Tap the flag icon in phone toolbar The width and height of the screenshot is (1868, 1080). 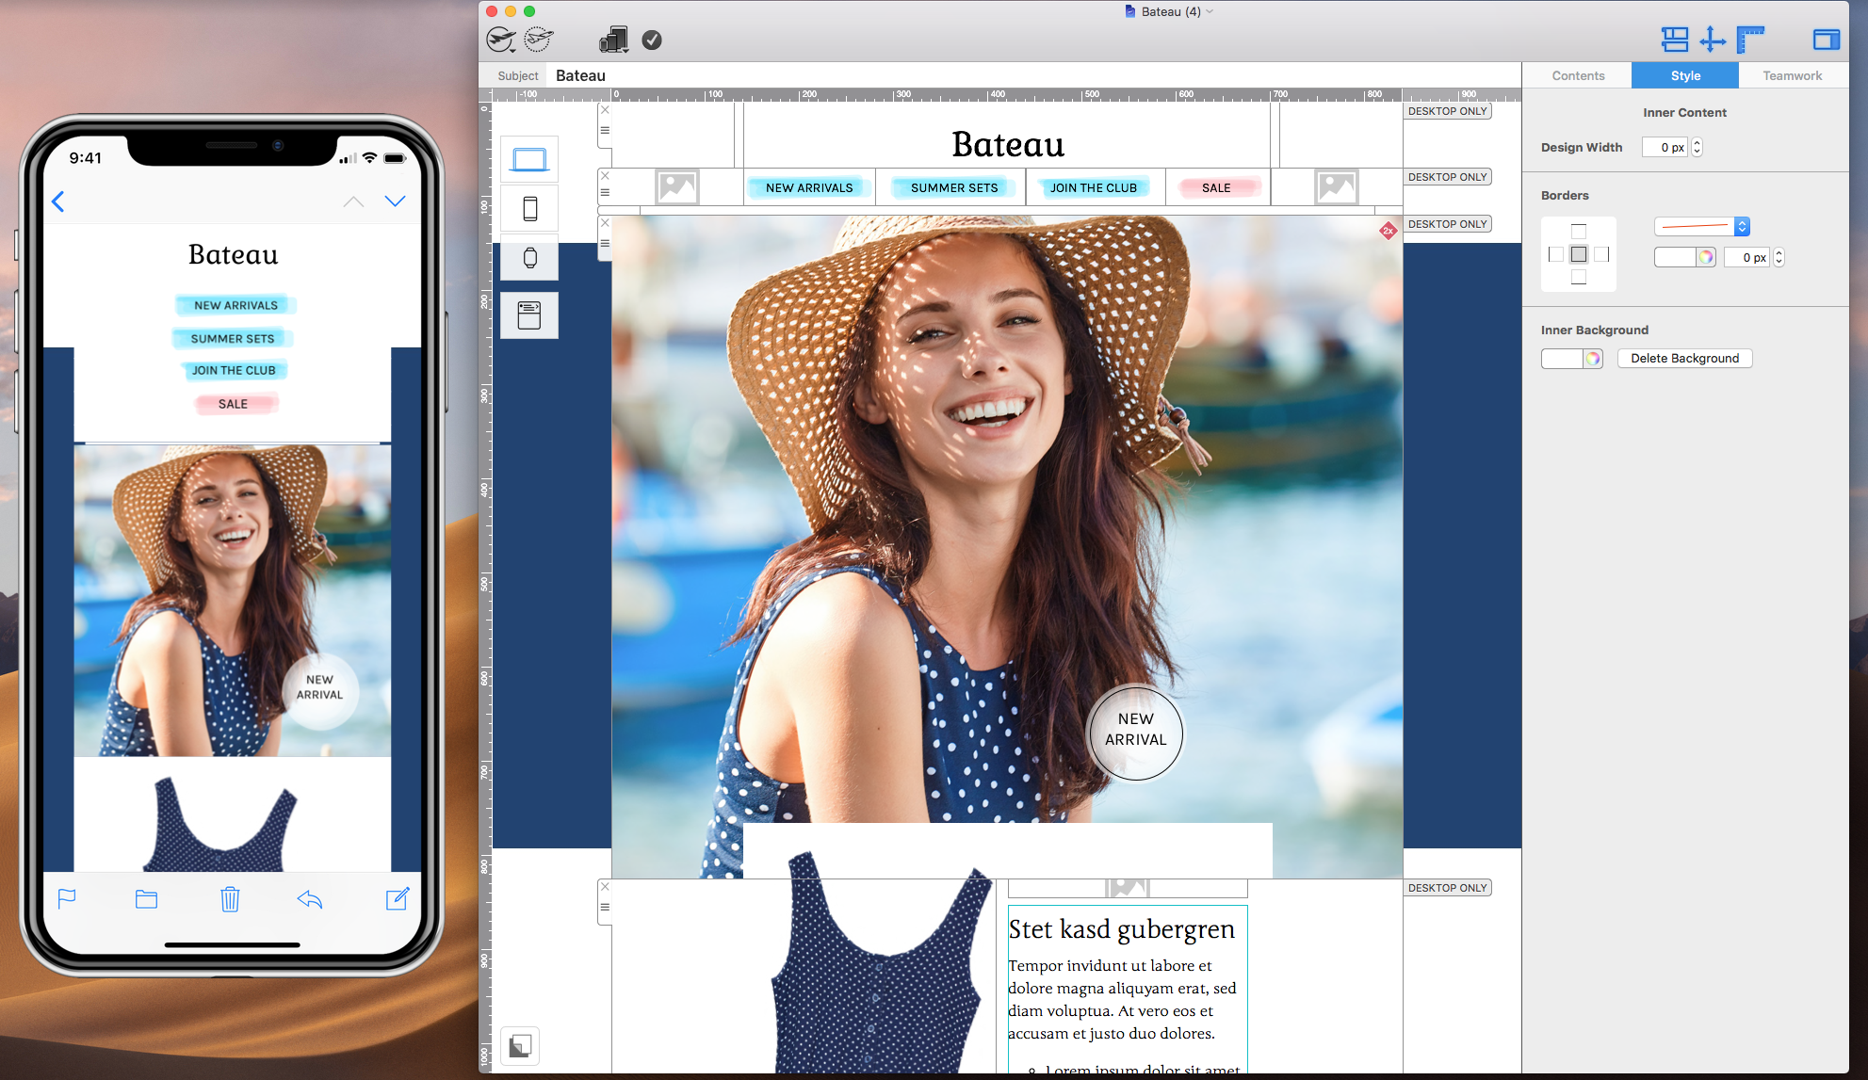click(x=67, y=899)
